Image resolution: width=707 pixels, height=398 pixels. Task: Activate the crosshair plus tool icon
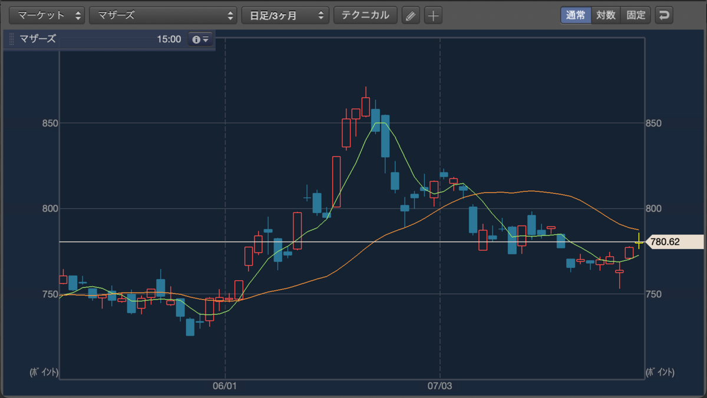(x=433, y=16)
